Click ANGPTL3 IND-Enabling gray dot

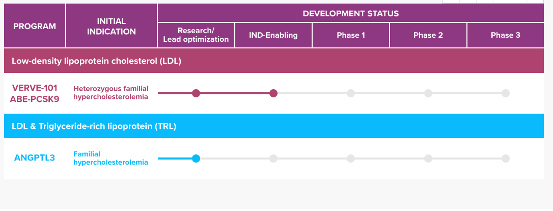273,159
